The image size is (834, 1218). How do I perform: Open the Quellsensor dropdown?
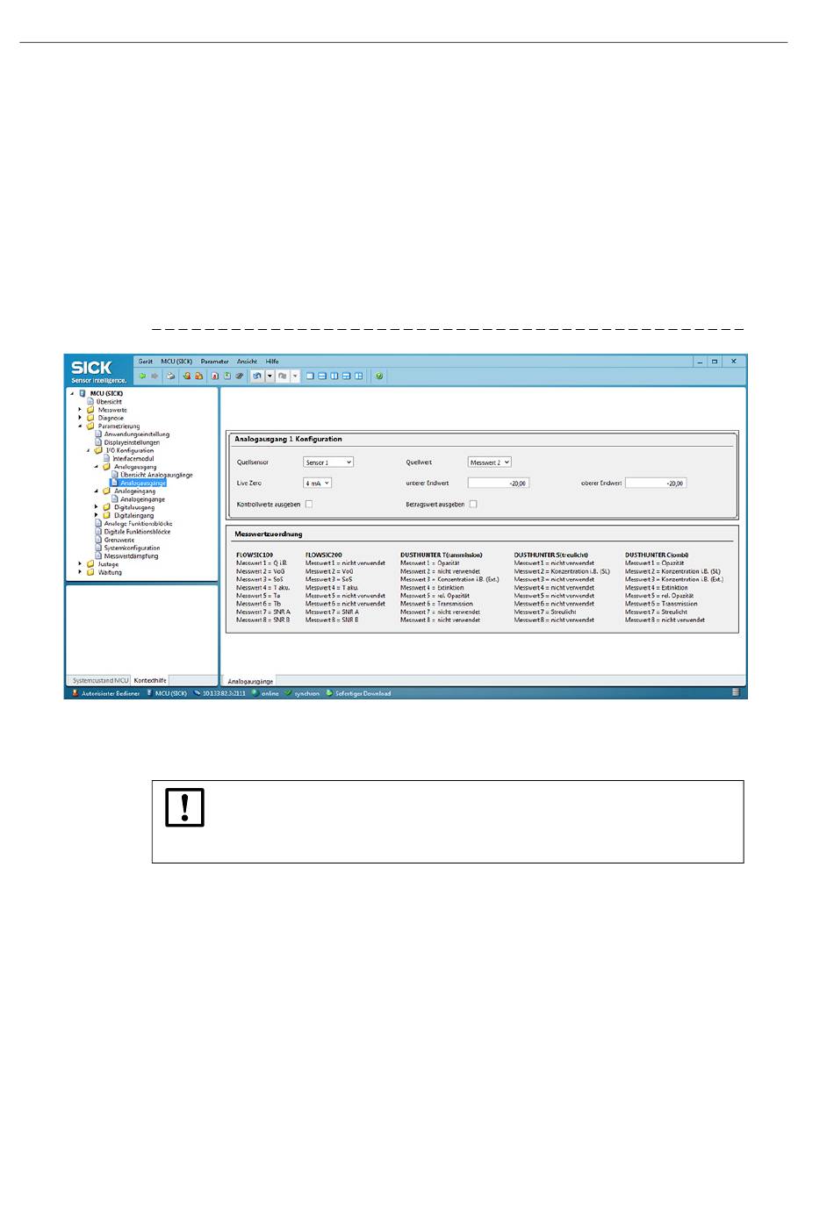328,462
